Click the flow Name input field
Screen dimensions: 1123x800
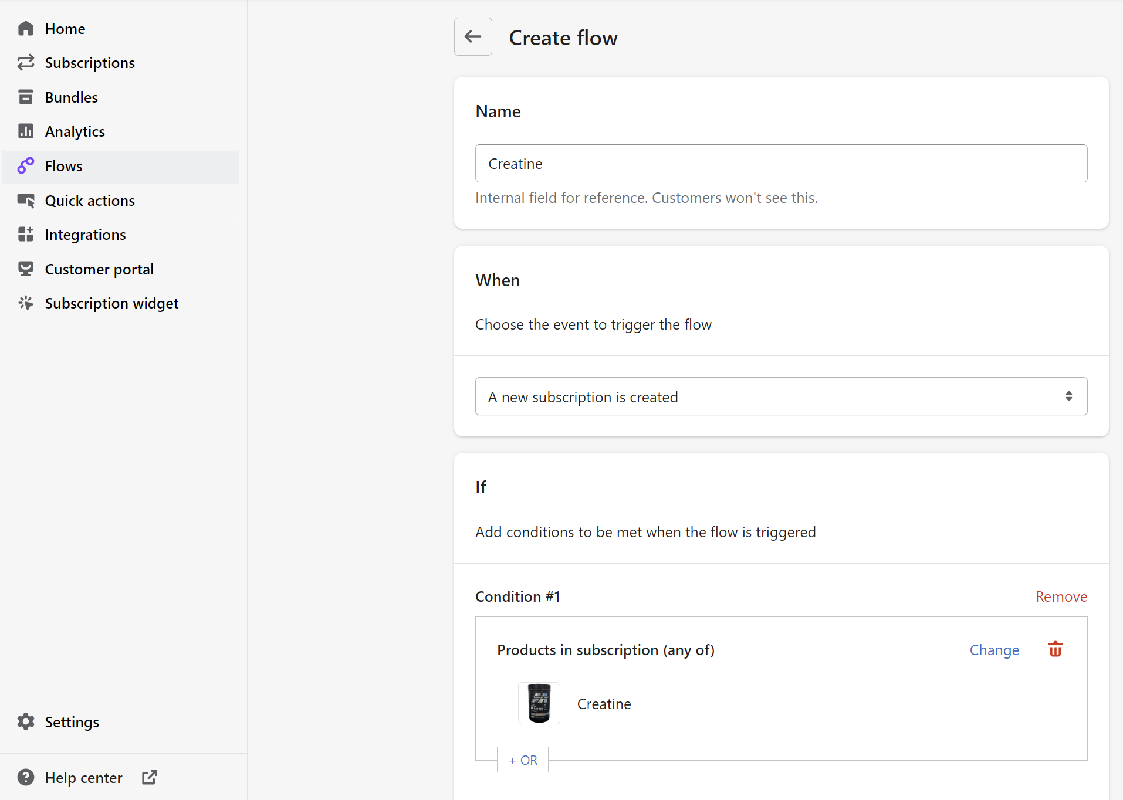point(781,164)
